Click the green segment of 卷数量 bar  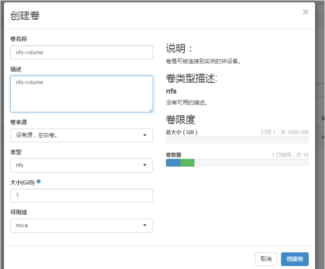188,163
